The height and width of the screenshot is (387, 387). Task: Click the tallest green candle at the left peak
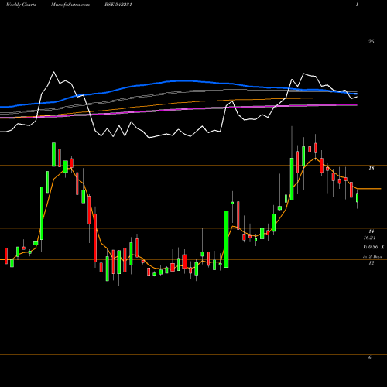(x=53, y=154)
